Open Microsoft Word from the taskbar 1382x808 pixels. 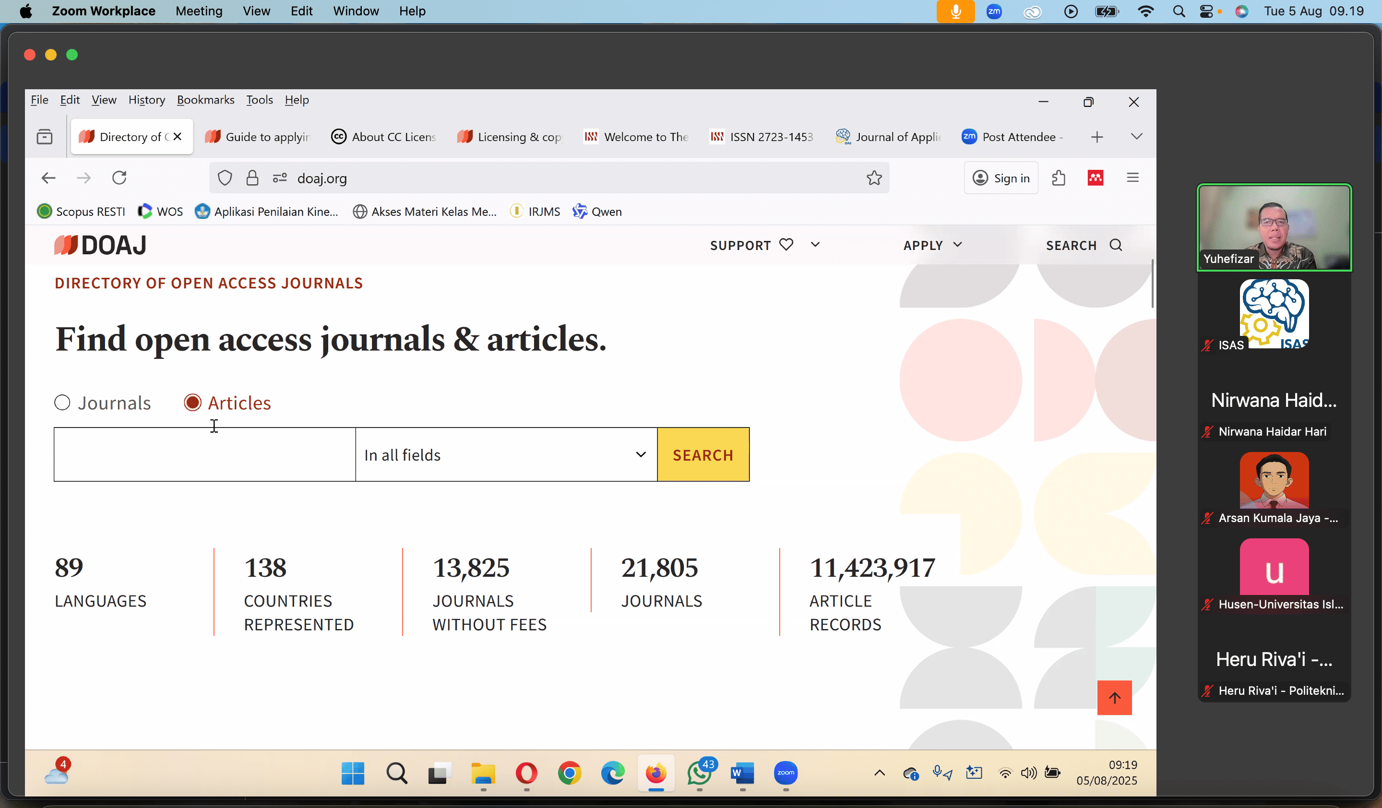742,773
